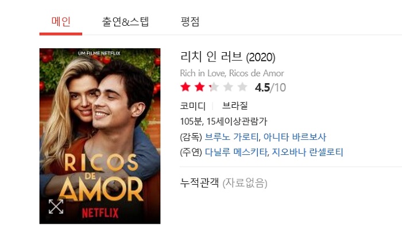Click the half-filled third rating star
Viewport: 402px width, 238px height.
click(x=214, y=87)
